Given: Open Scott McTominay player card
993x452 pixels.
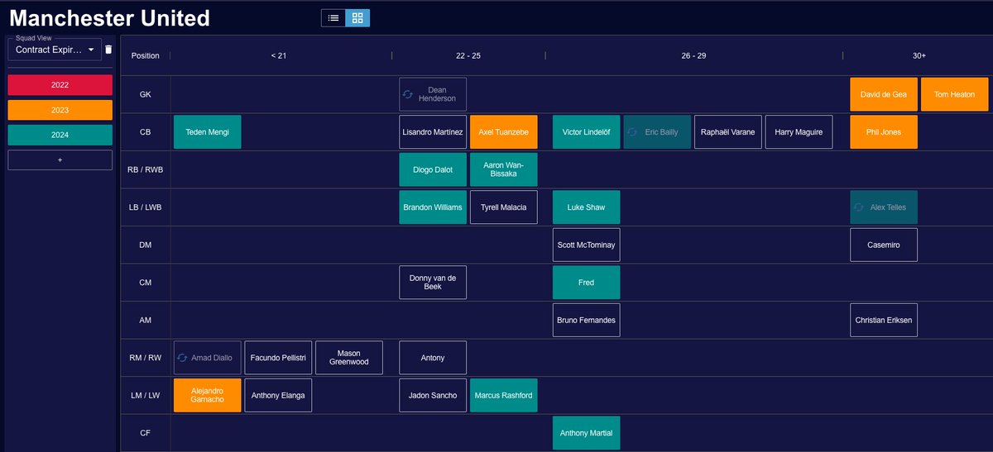Looking at the screenshot, I should point(586,245).
